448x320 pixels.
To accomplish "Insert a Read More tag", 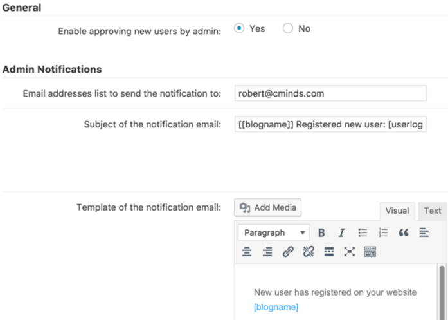I will (x=329, y=252).
